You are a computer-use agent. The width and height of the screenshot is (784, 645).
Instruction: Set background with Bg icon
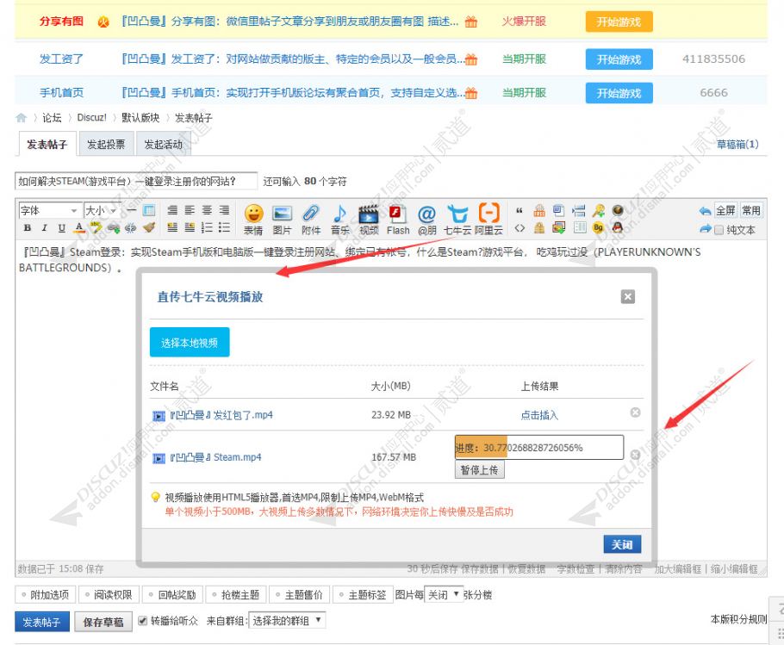598,228
